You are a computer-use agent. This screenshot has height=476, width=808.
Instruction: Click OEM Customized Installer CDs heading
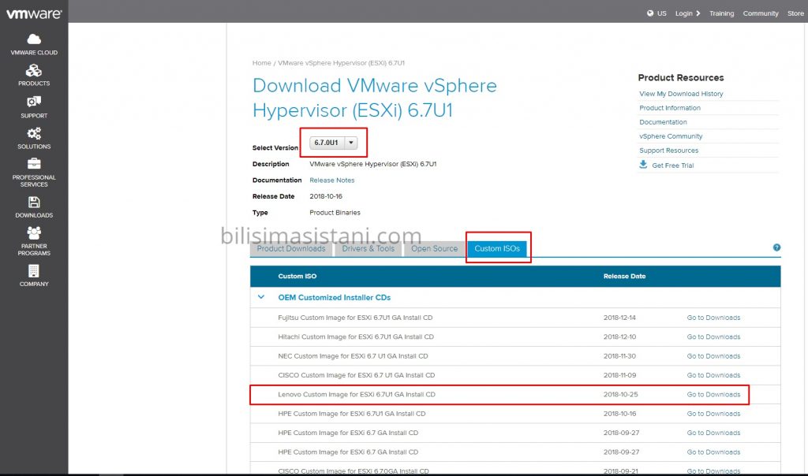pos(335,297)
